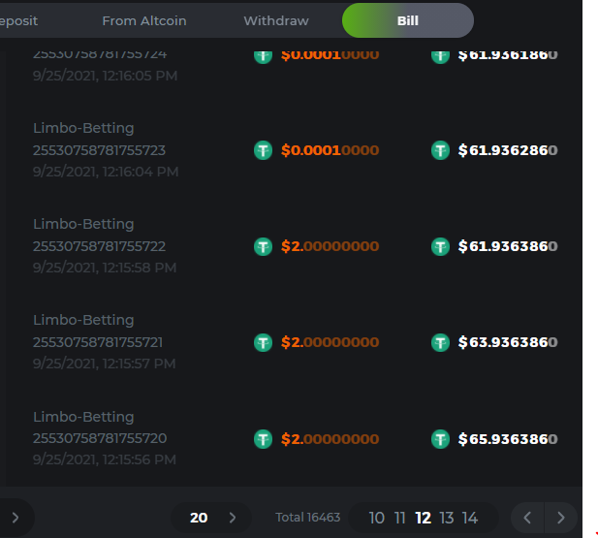598x538 pixels.
Task: Navigate to page 13
Action: click(446, 518)
